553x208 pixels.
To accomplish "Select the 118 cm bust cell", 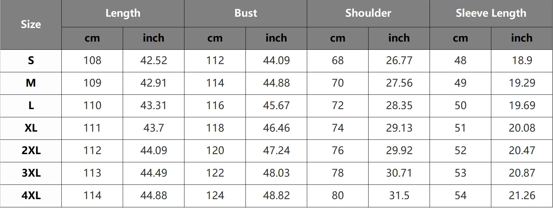I will point(215,128).
